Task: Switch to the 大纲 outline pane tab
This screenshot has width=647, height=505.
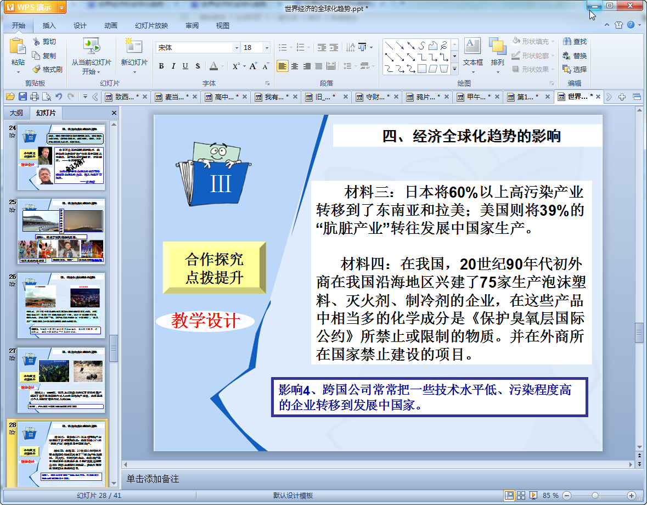Action: click(16, 113)
